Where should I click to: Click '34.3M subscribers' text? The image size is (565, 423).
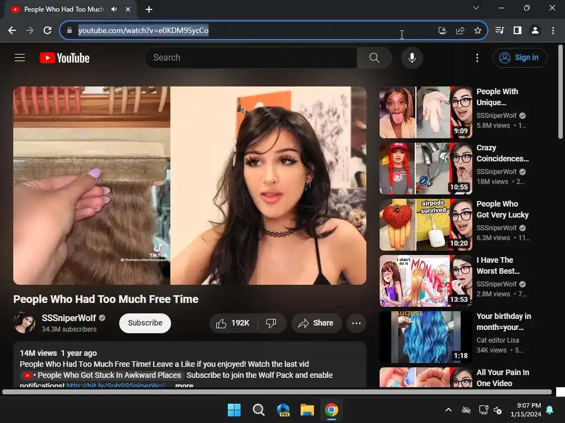69,329
